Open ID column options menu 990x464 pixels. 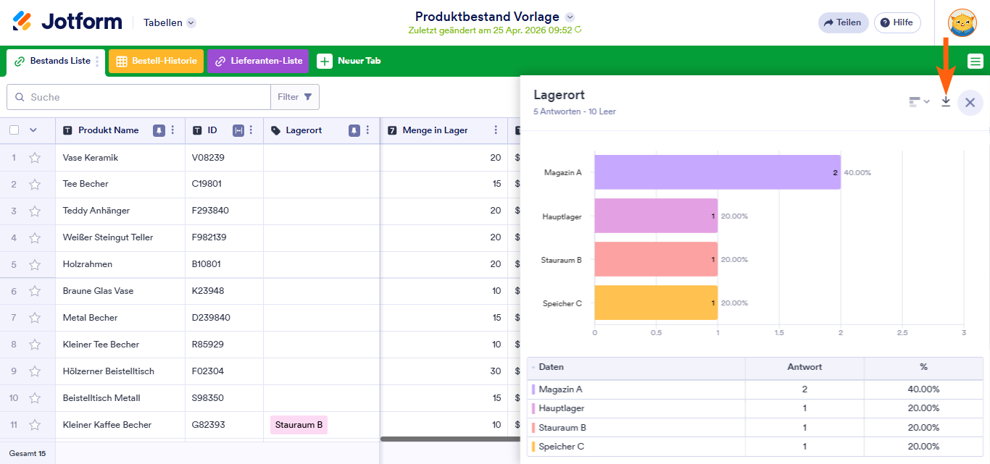pos(251,130)
